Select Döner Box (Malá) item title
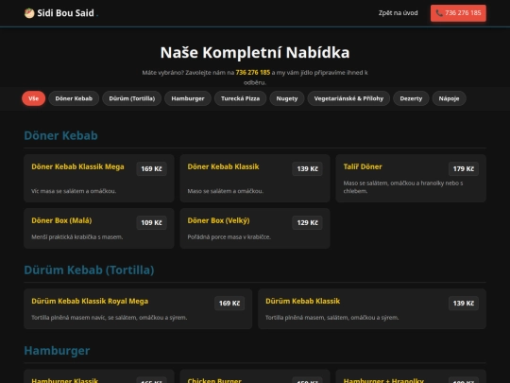The width and height of the screenshot is (510, 383). click(x=61, y=220)
